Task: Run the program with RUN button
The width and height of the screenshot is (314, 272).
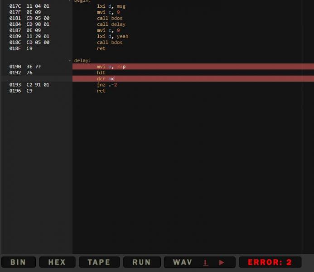Action: click(141, 262)
